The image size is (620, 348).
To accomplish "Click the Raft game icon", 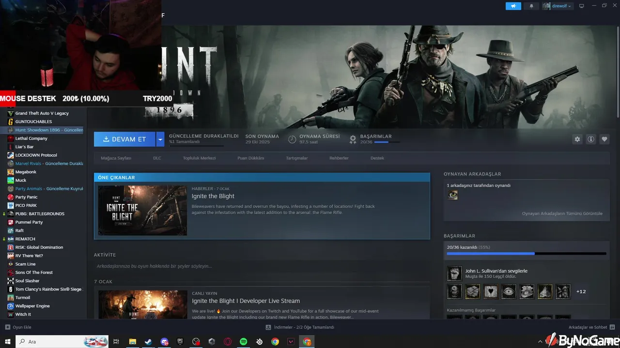I will point(11,231).
